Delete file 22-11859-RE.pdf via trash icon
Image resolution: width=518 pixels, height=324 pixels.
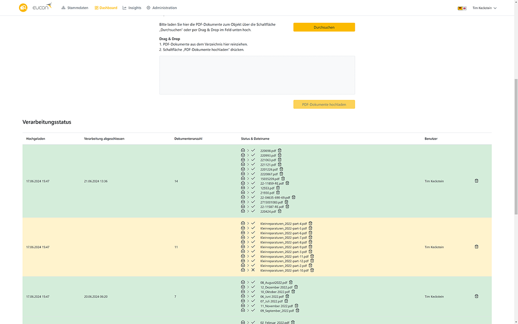(287, 183)
